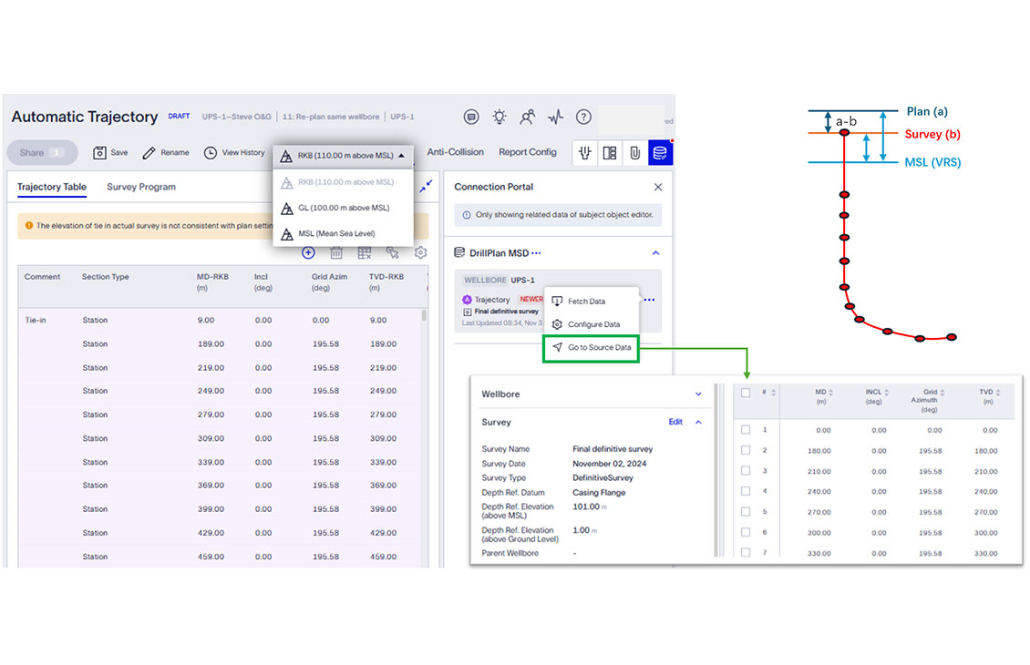Open the comments chat bubble icon
This screenshot has height=665, width=1030.
click(x=471, y=117)
